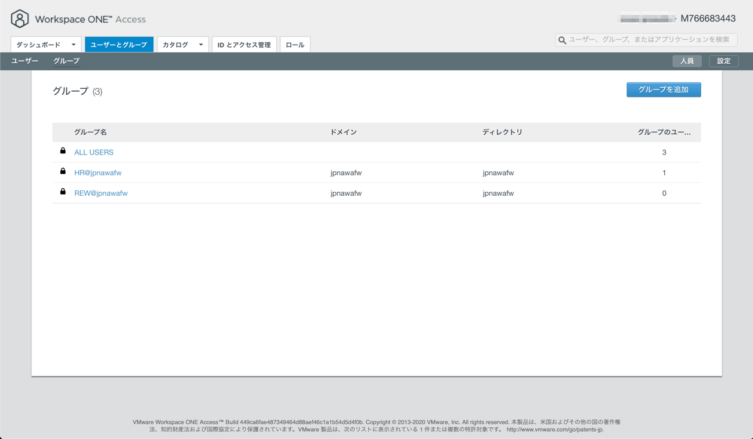Click directory cell jpnawafw in HR row

click(x=498, y=172)
